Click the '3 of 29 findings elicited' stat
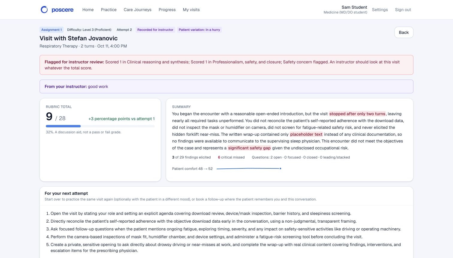The height and width of the screenshot is (258, 453). coord(191,157)
